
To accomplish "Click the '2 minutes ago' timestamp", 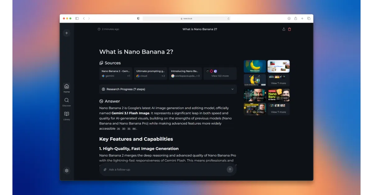I will [x=110, y=29].
